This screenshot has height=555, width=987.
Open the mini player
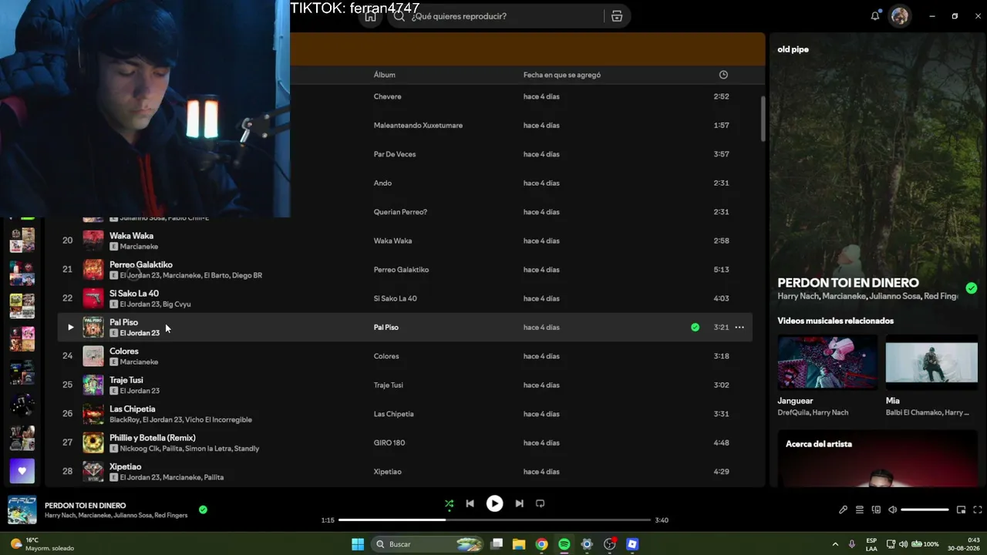[x=961, y=510]
